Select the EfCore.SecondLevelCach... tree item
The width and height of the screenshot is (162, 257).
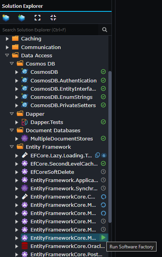(x=64, y=164)
